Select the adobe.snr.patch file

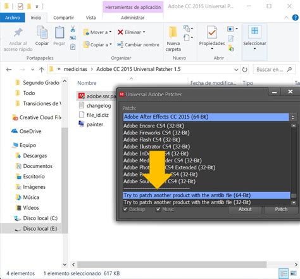(x=97, y=96)
